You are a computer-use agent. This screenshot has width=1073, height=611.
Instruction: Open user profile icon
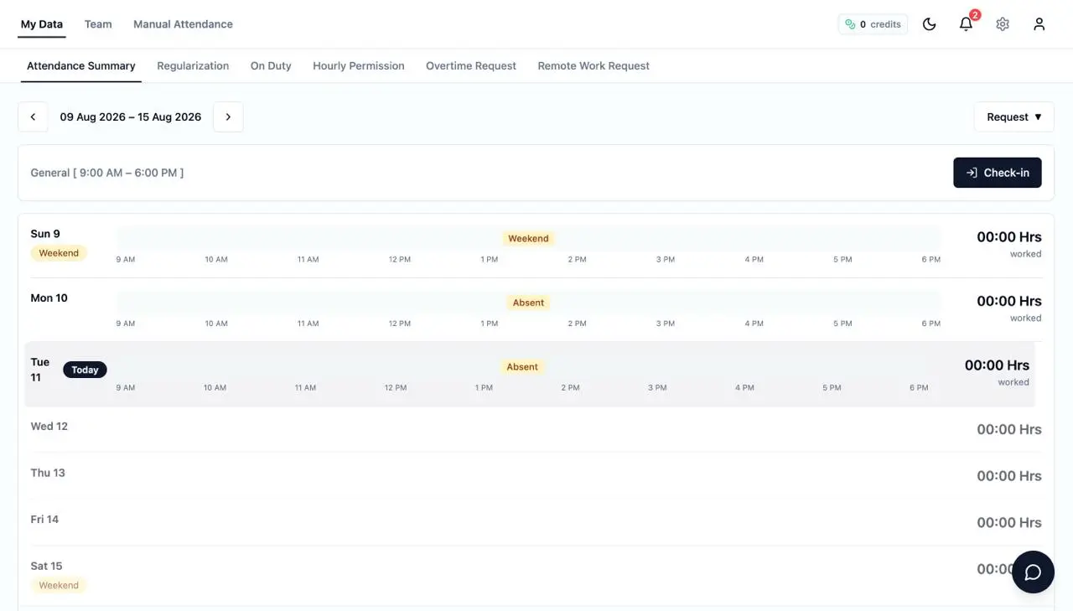click(1039, 24)
